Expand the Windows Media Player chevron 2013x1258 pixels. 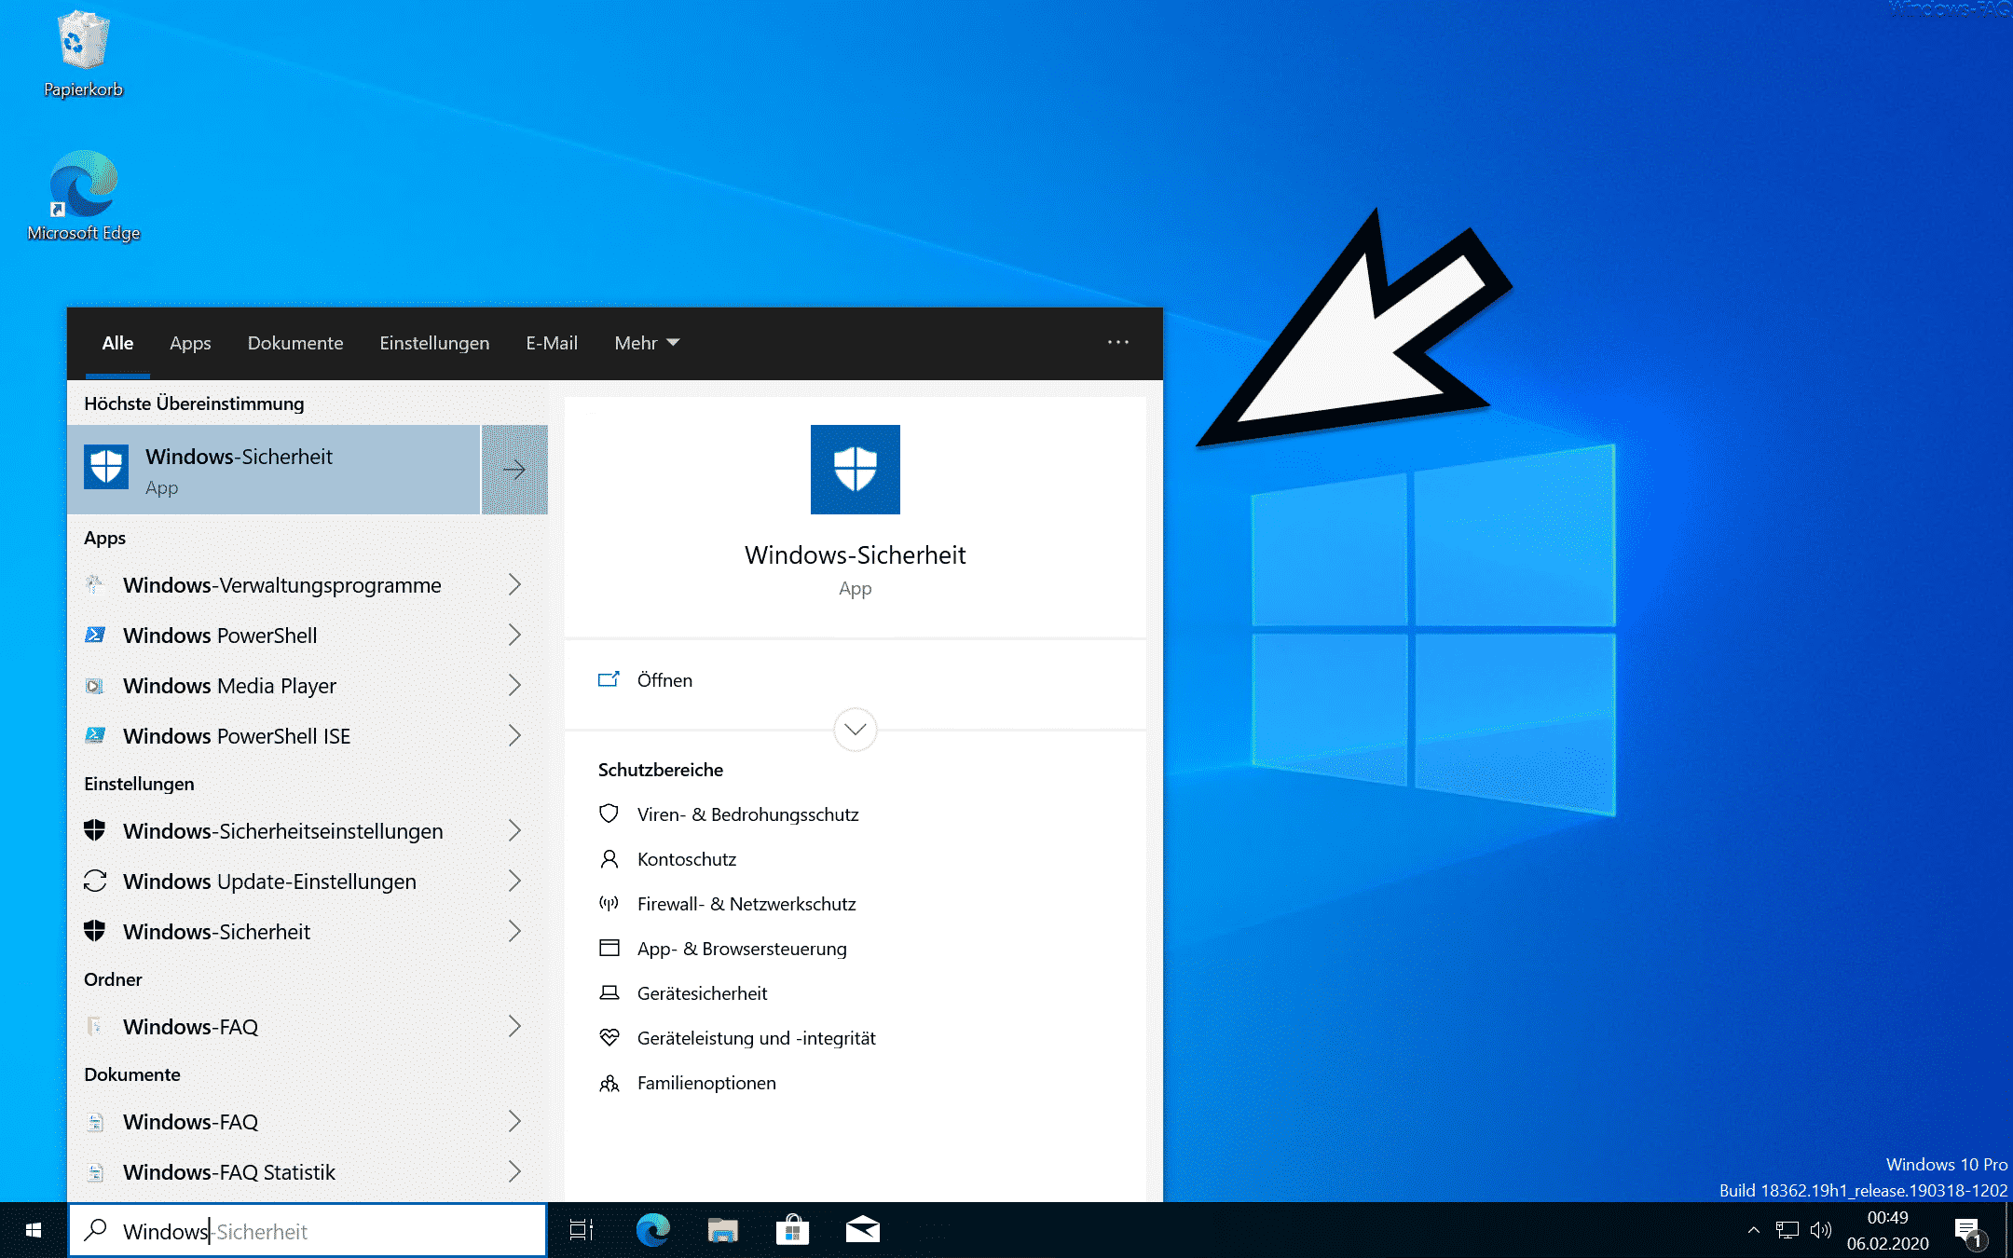tap(514, 685)
